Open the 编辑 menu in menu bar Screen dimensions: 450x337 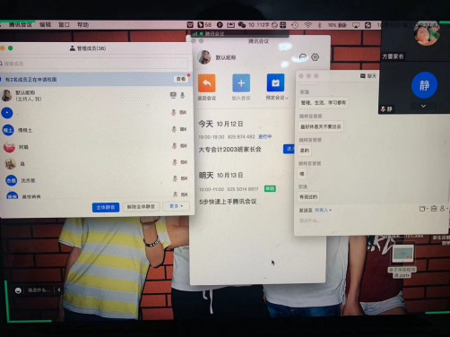(45, 25)
